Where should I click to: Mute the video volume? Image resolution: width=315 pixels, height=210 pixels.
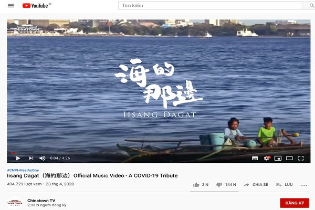point(42,158)
